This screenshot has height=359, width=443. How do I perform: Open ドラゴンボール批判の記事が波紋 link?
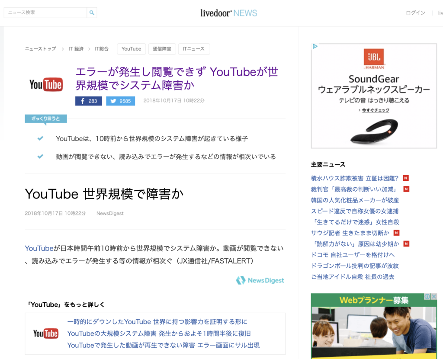(x=355, y=266)
